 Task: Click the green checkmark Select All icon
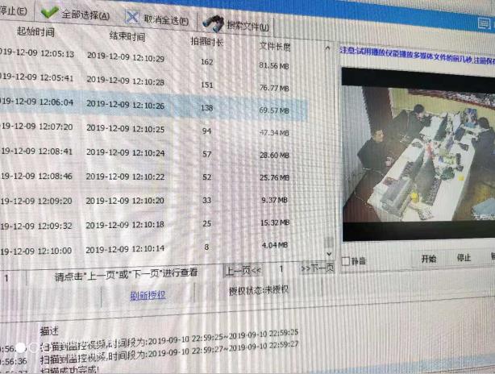tap(49, 14)
